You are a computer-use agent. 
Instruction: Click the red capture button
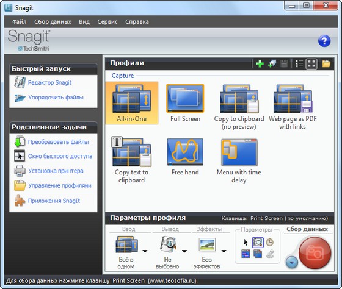point(315,253)
